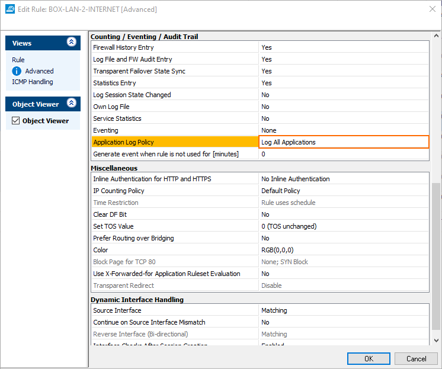
Task: Change Log File and FW Audit Entry value
Action: pos(344,59)
